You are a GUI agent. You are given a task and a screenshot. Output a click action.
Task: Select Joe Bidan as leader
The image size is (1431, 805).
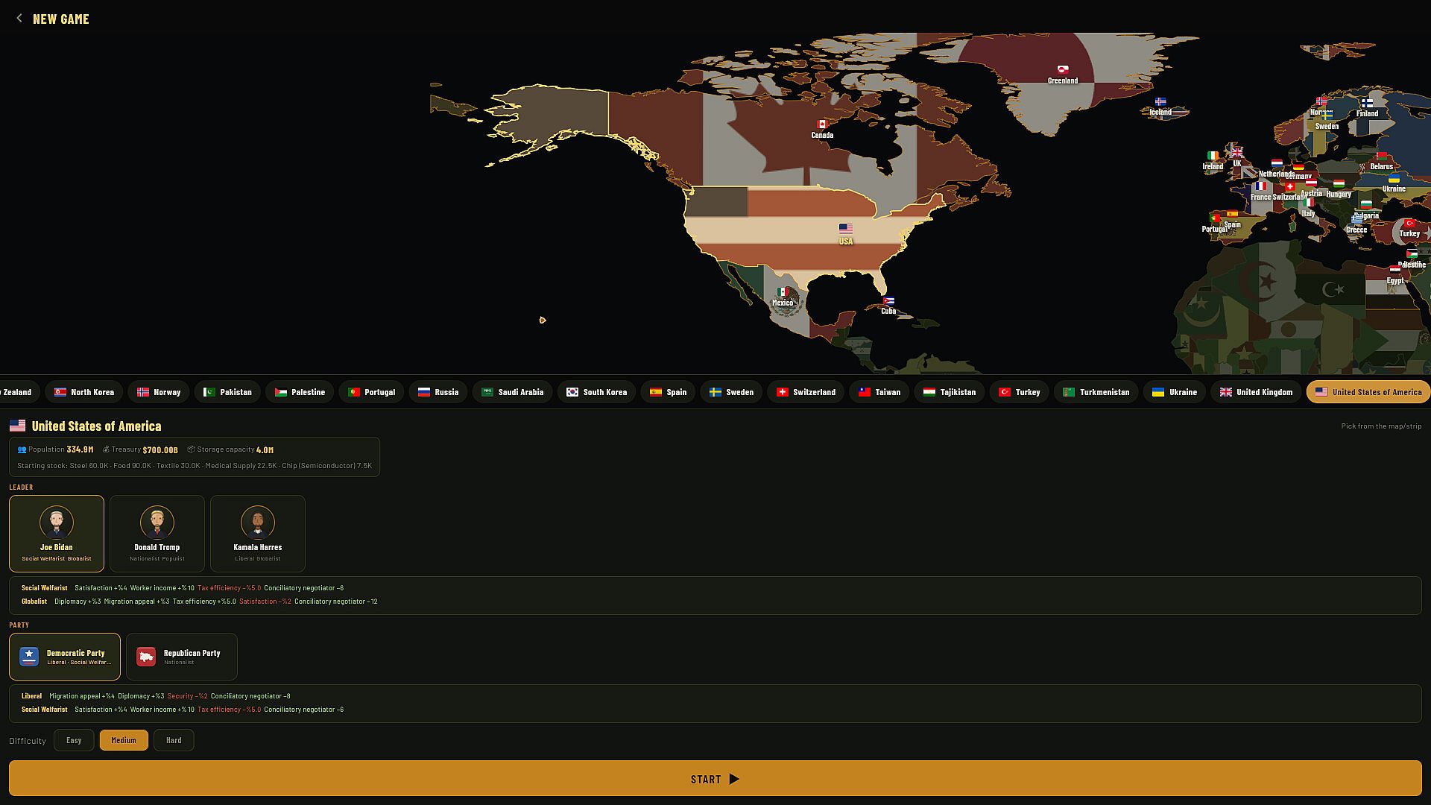(x=57, y=534)
